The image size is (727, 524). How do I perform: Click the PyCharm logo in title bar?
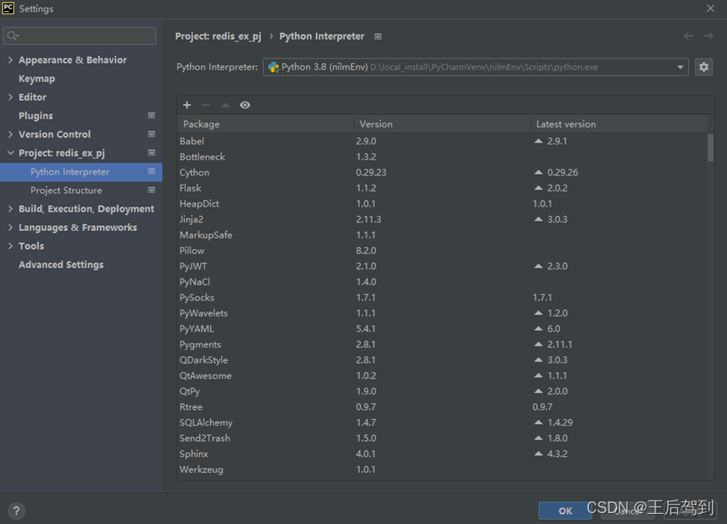click(x=8, y=8)
